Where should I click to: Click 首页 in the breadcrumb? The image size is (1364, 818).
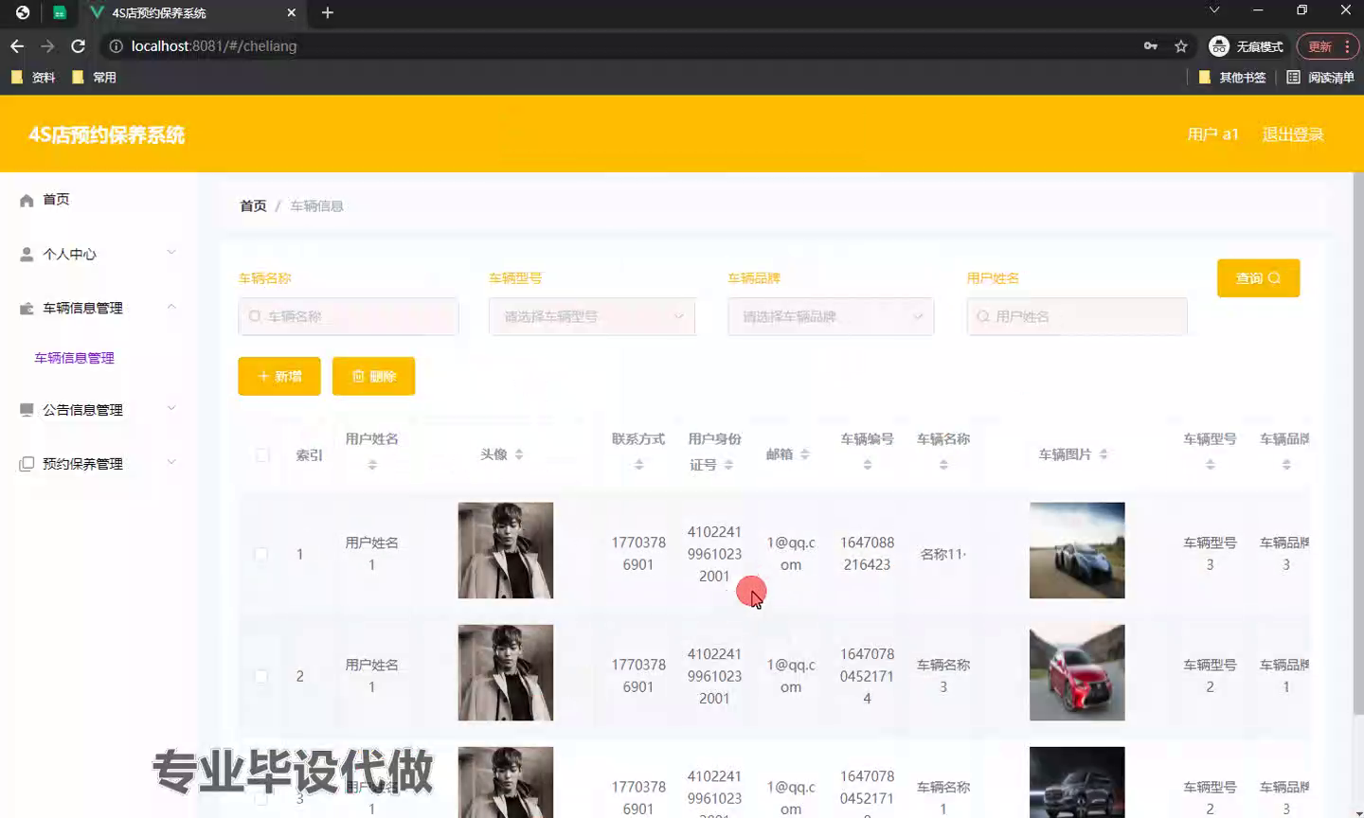253,205
